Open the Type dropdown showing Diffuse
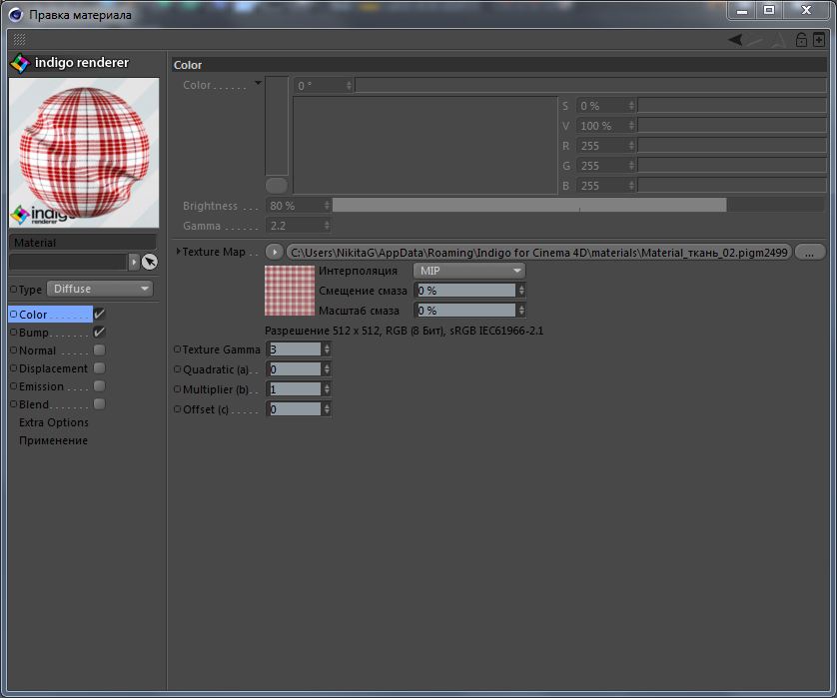 (x=102, y=289)
